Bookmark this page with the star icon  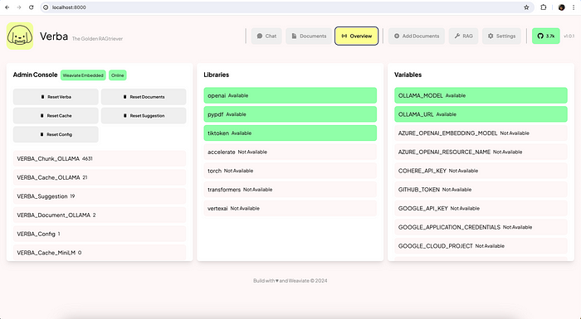526,7
